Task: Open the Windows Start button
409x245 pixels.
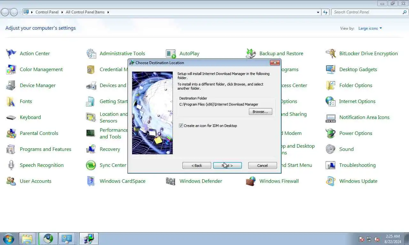Action: click(x=8, y=239)
